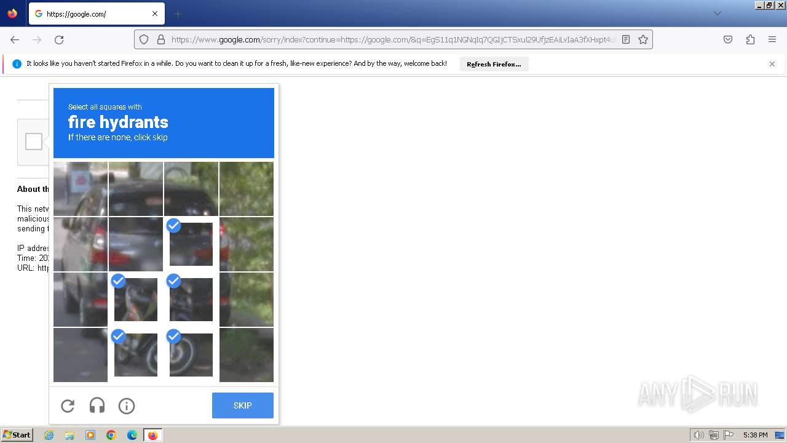The image size is (787, 443).
Task: Deselect bottom-row third checked wheel tile
Action: [191, 355]
